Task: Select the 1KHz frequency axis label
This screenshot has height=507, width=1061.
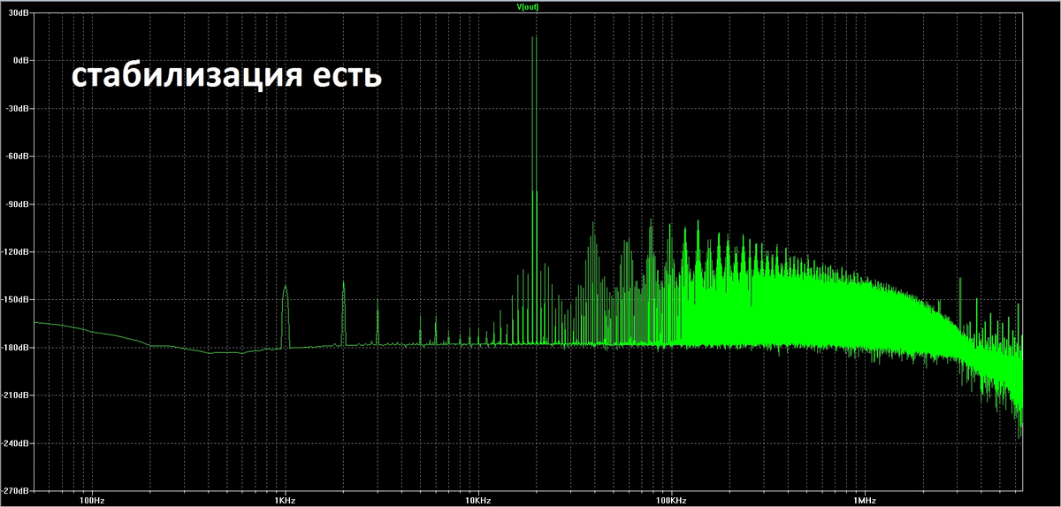Action: click(x=285, y=500)
